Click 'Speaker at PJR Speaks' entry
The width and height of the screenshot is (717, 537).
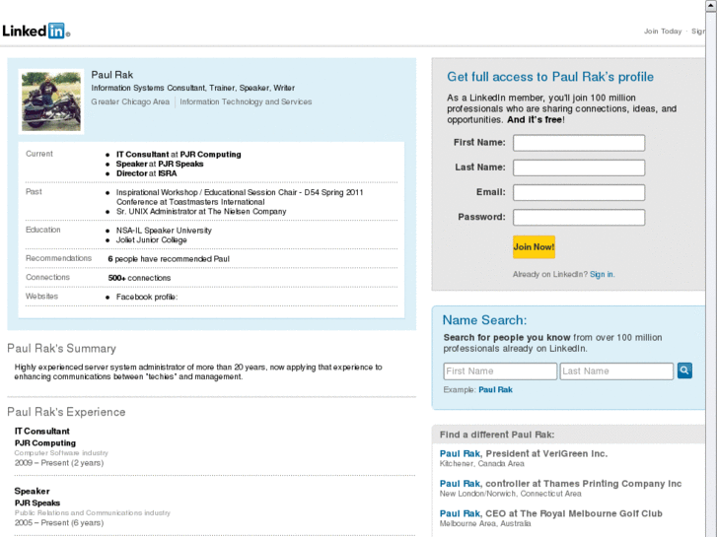pos(160,165)
